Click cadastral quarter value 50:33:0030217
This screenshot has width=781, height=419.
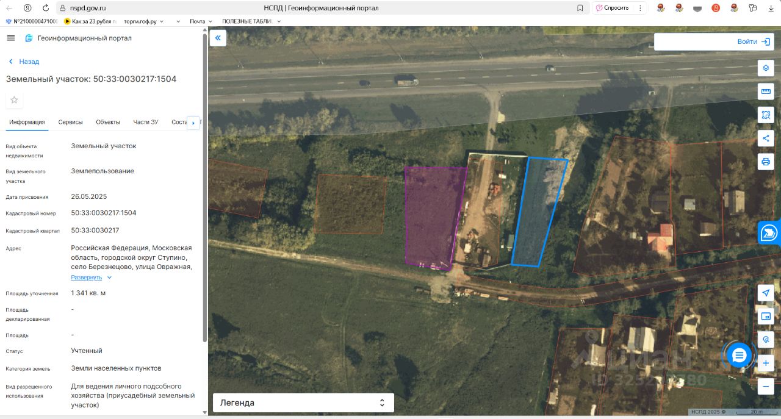(95, 231)
